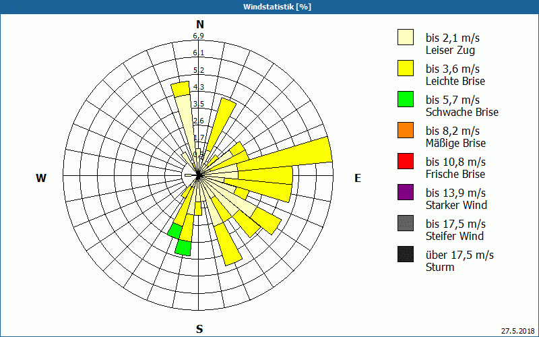Viewport: 539px width, 337px height.
Task: Click the orange 'bis 8,2 m/s' legend swatch
Action: click(x=406, y=130)
